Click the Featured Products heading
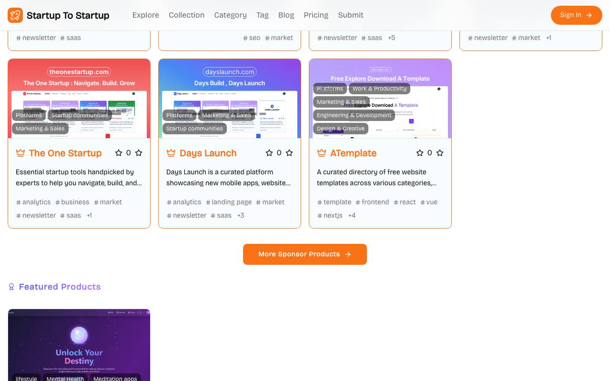Screen dimensions: 610x381 (60, 287)
